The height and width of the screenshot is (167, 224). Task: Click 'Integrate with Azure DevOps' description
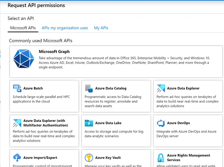pos(186,134)
